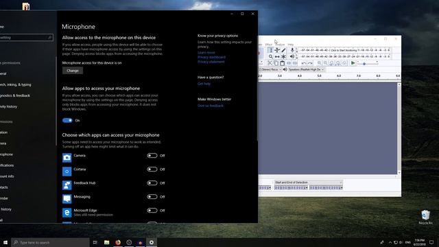Open Diagnostics & feedback settings page

point(15,95)
